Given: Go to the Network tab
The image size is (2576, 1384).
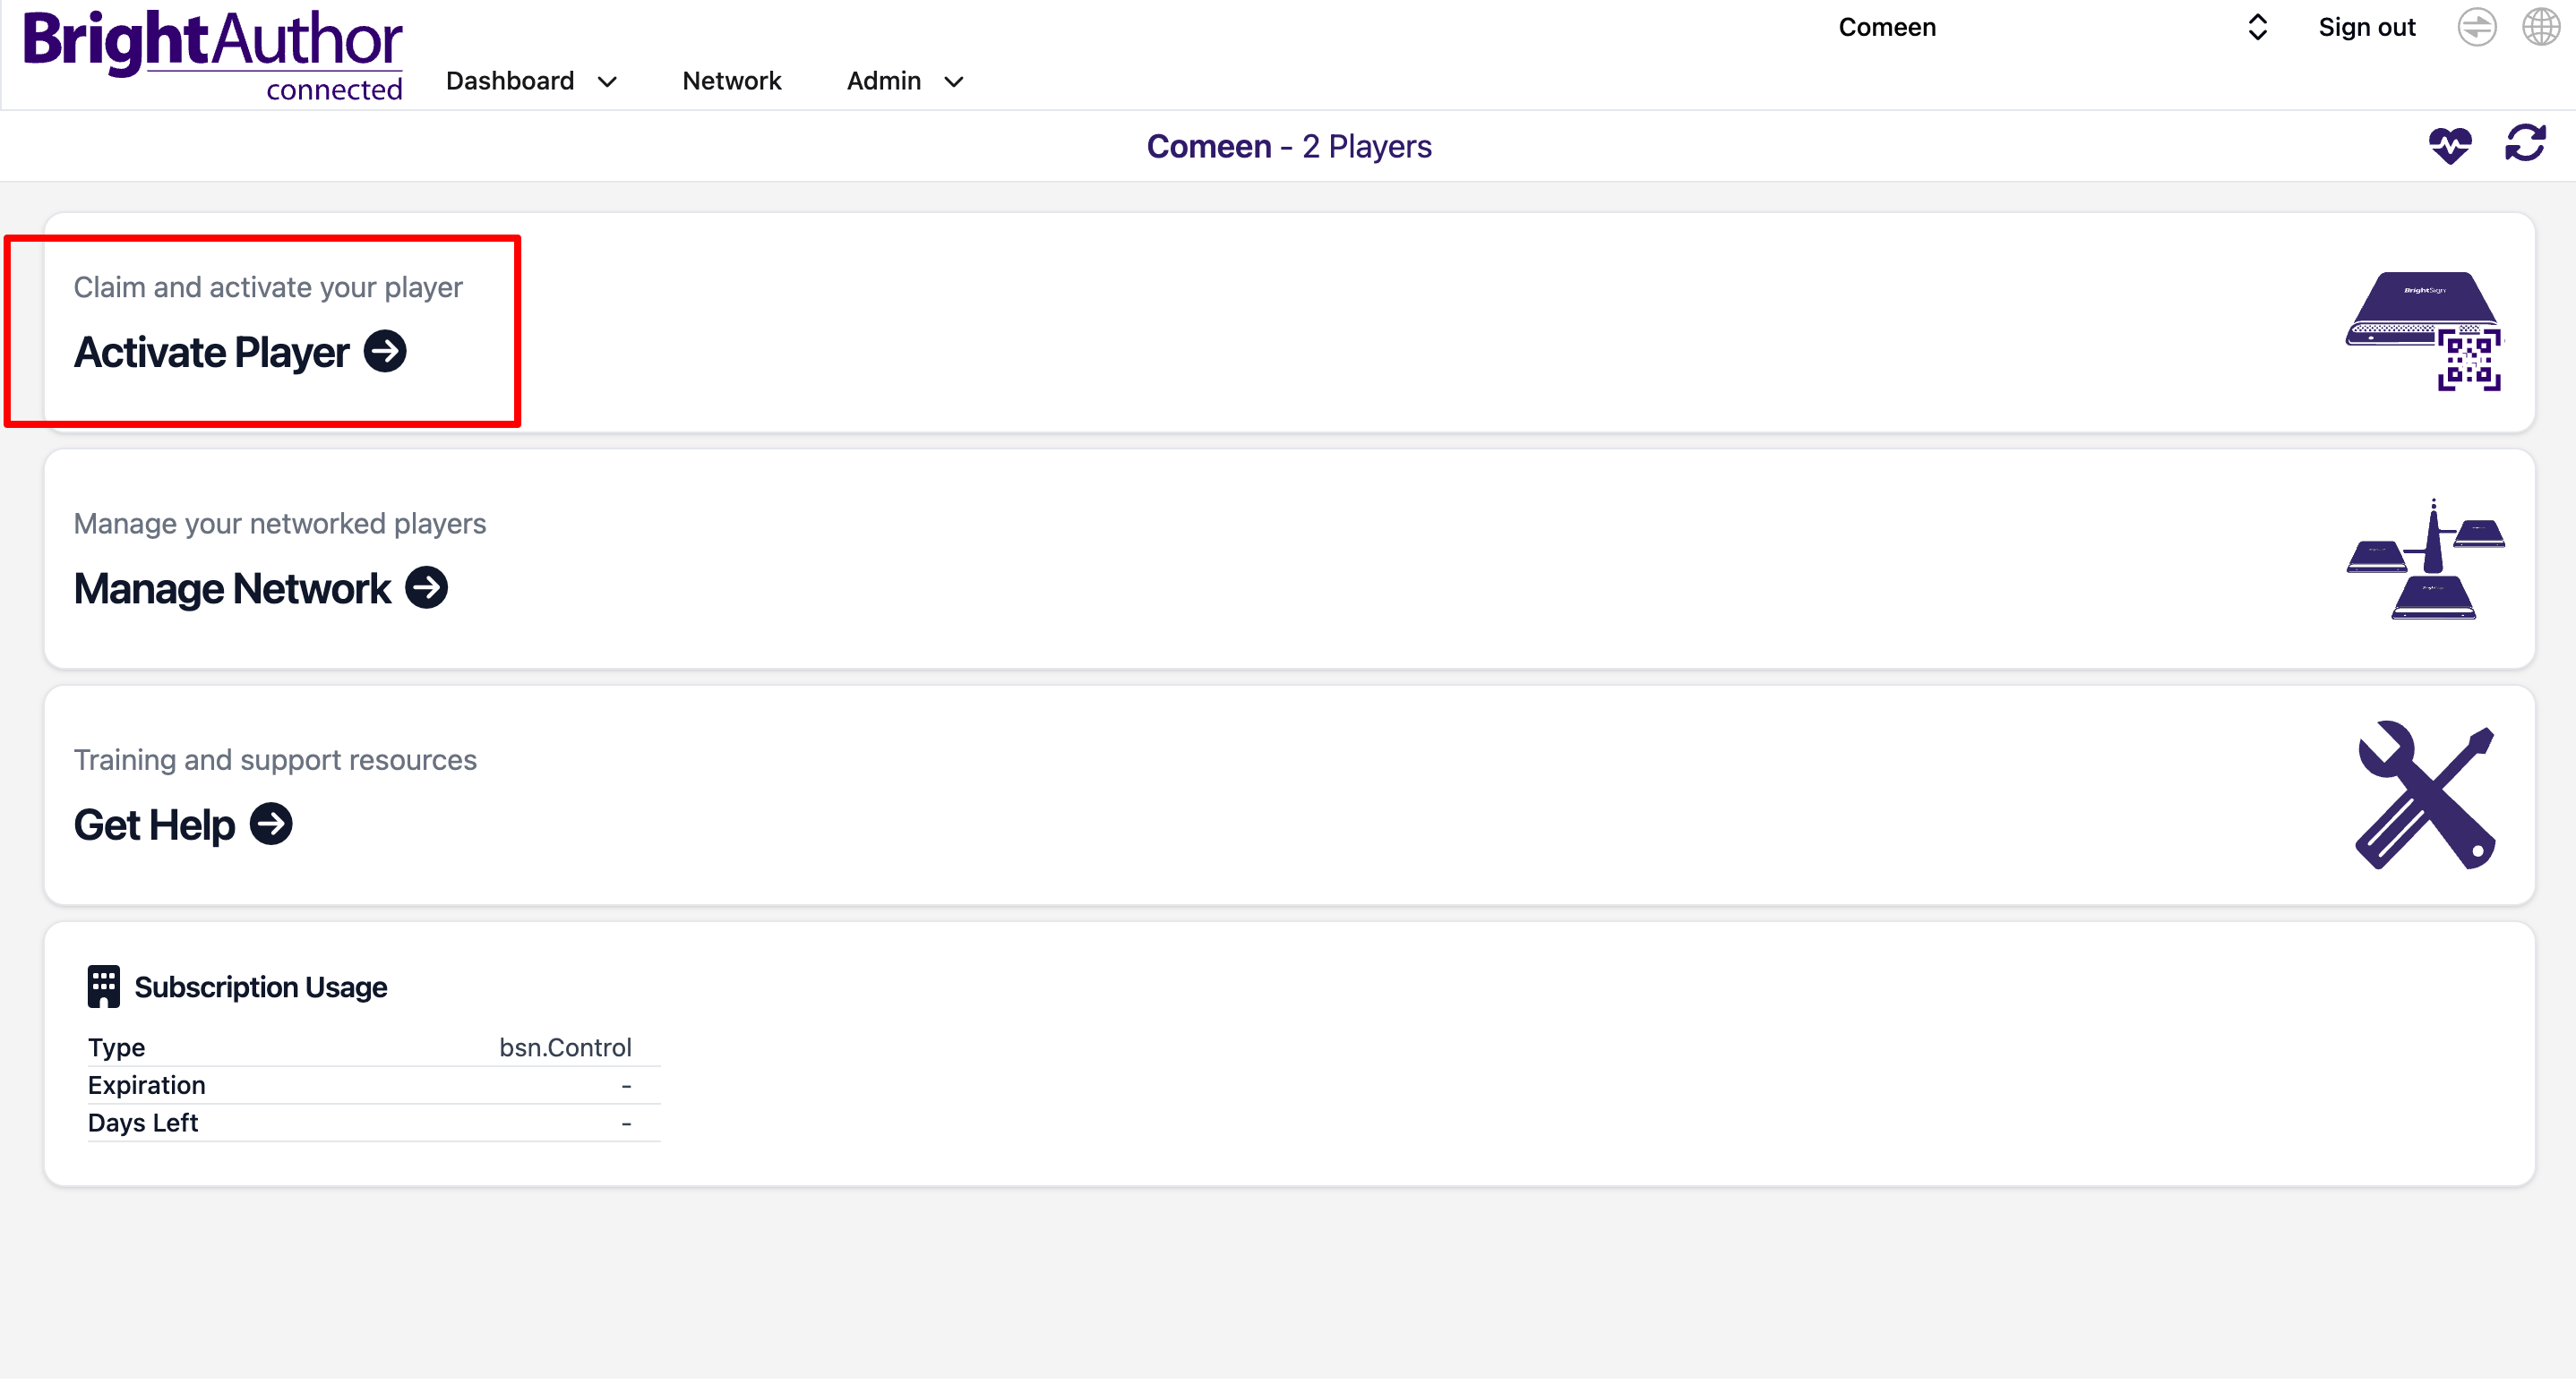Looking at the screenshot, I should click(732, 81).
